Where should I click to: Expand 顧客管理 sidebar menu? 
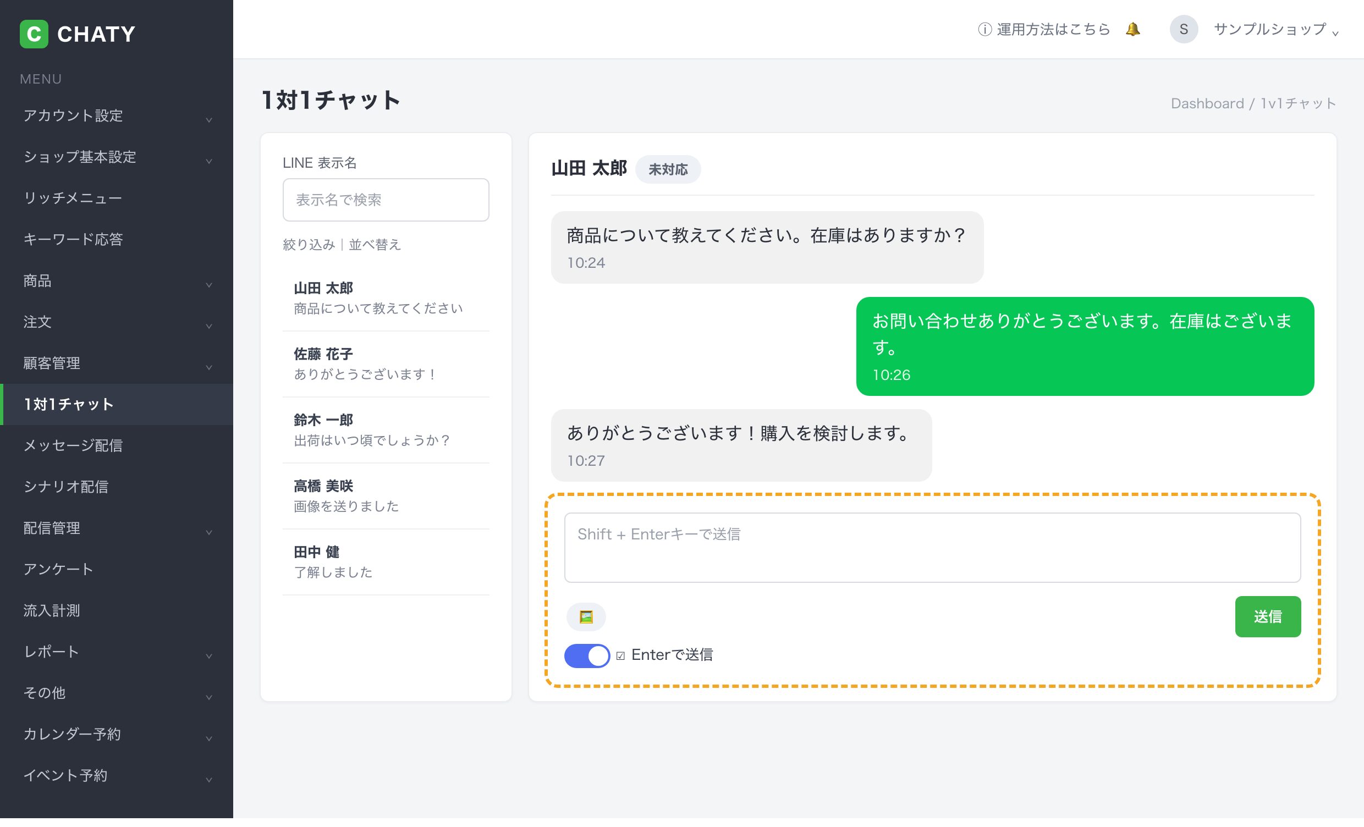(x=116, y=363)
